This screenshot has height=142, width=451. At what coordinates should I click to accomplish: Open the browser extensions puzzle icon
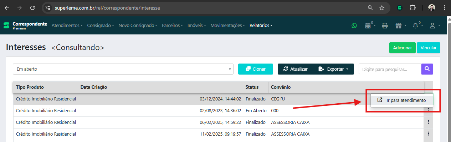pyautogui.click(x=413, y=7)
